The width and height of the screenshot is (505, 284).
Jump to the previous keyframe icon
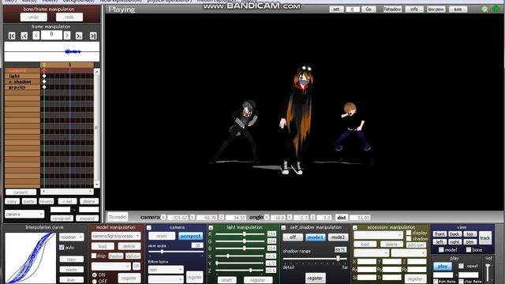click(x=24, y=35)
